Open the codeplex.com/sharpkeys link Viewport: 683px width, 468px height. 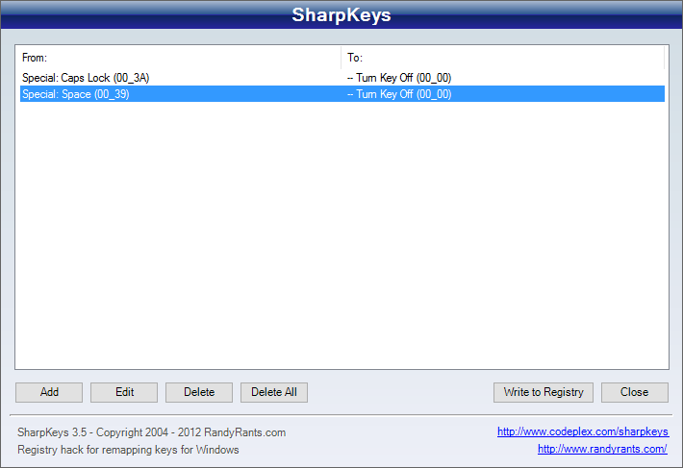point(583,431)
